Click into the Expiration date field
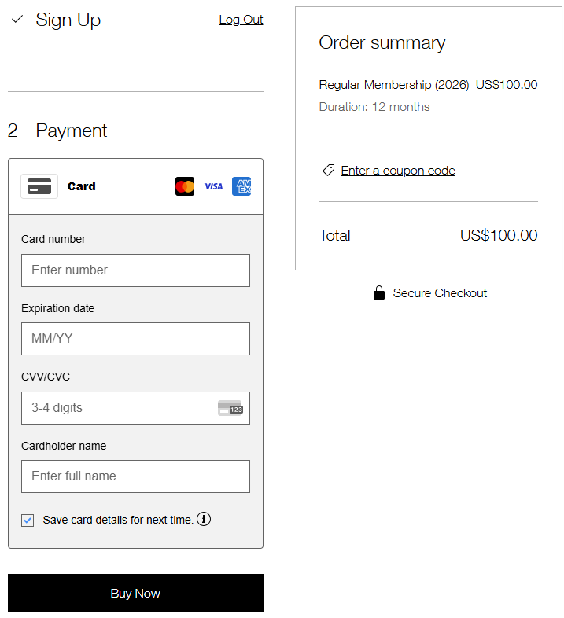Image resolution: width=564 pixels, height=618 pixels. pyautogui.click(x=135, y=339)
